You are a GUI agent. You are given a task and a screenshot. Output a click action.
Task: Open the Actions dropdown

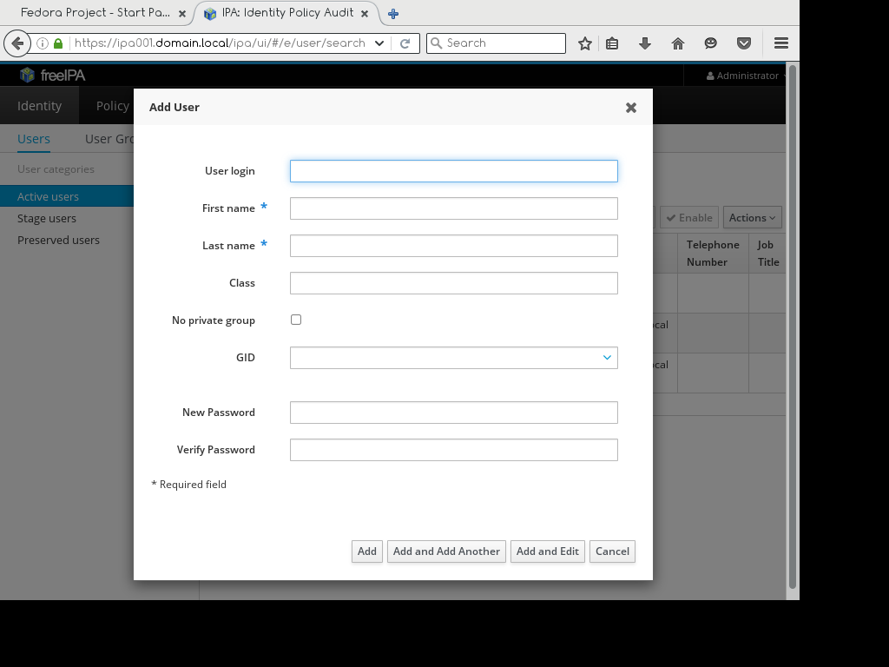point(753,218)
